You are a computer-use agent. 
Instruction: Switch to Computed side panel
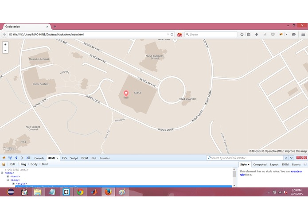(260, 164)
